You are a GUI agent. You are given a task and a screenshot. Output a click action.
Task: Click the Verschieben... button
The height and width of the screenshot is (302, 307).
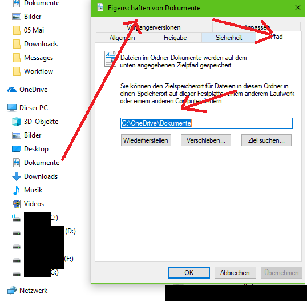[206, 140]
